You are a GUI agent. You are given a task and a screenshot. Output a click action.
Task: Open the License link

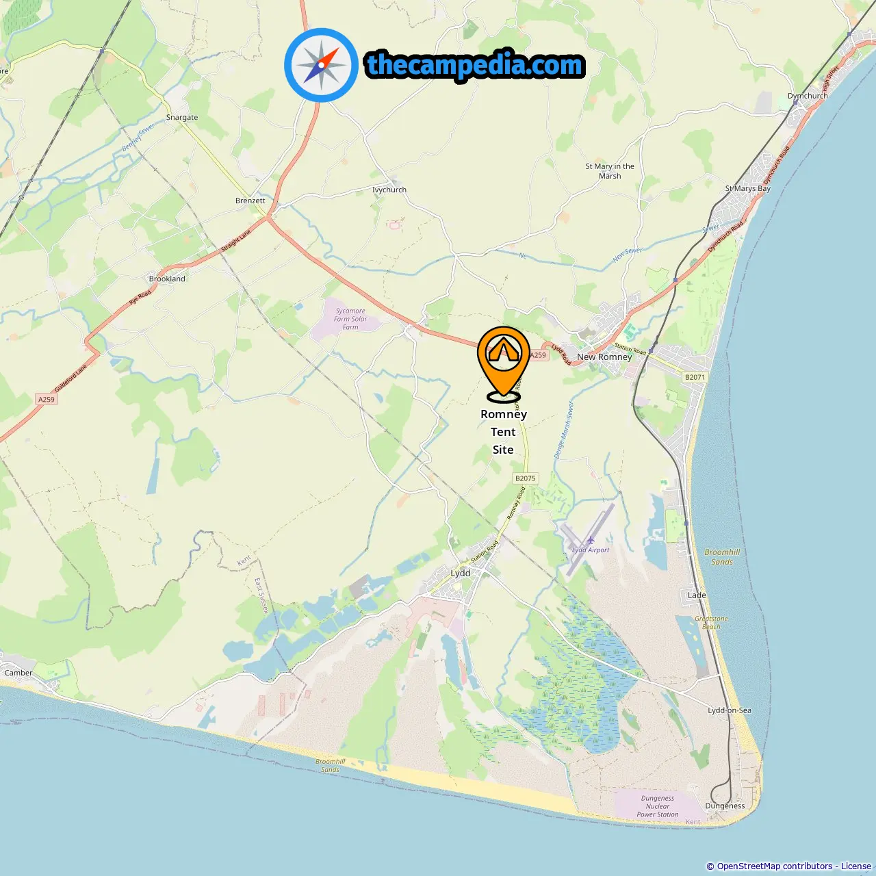pos(856,866)
